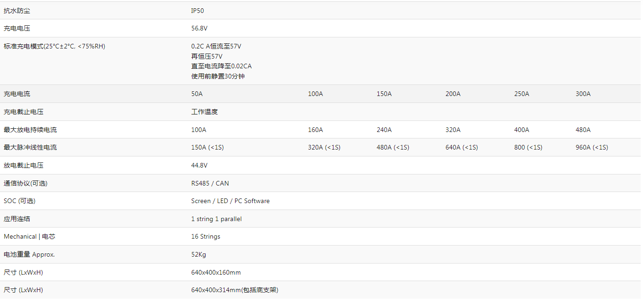Click the Screen / LED / PC Software value
Viewport: 643px width, 300px height.
click(230, 201)
